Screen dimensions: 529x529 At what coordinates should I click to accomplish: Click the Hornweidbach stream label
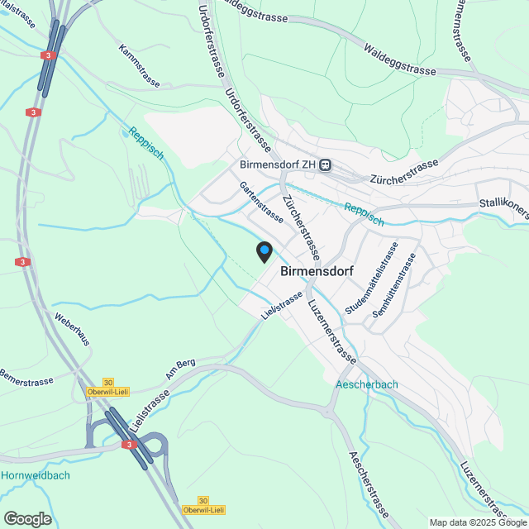(x=36, y=475)
